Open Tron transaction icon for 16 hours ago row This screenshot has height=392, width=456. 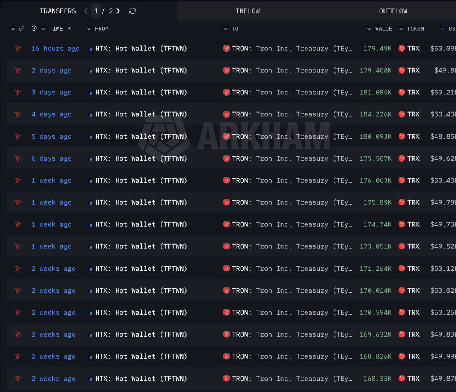coord(17,49)
